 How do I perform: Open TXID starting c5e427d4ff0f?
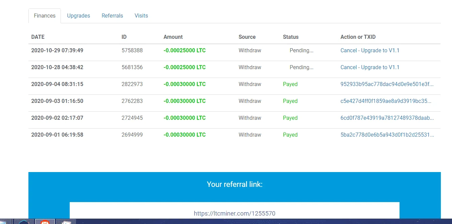point(386,101)
